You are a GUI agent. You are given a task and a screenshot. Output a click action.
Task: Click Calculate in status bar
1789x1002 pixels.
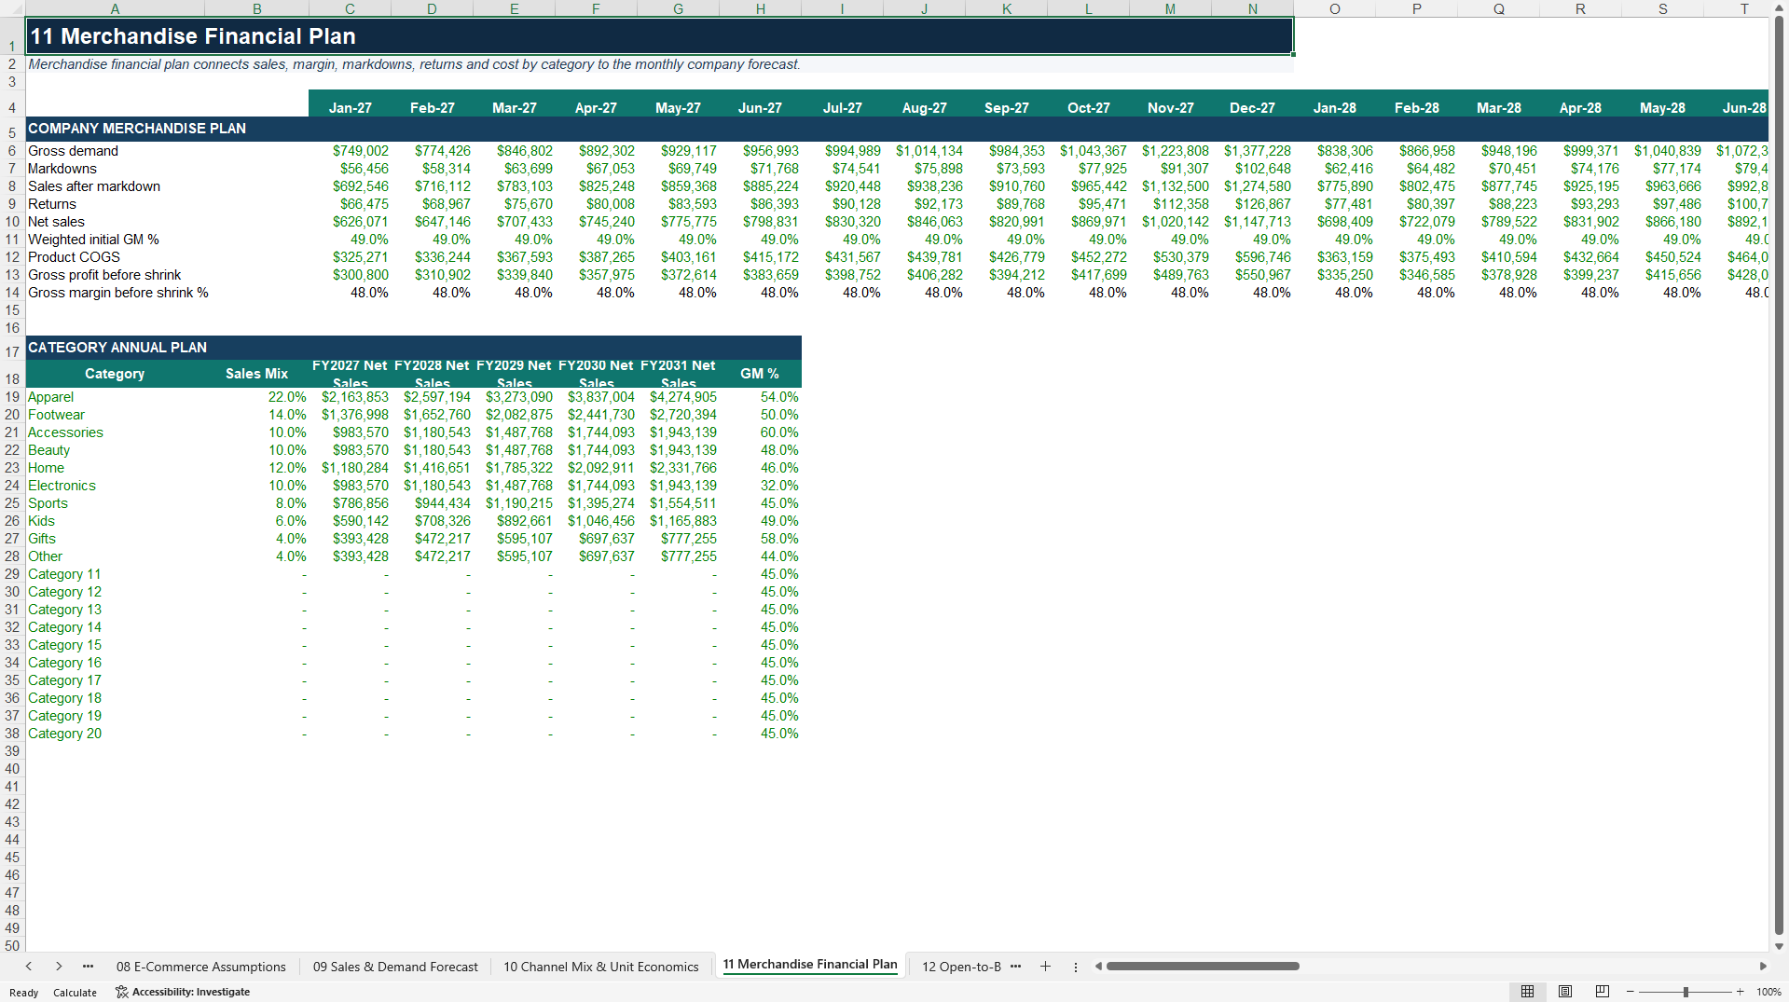click(75, 993)
